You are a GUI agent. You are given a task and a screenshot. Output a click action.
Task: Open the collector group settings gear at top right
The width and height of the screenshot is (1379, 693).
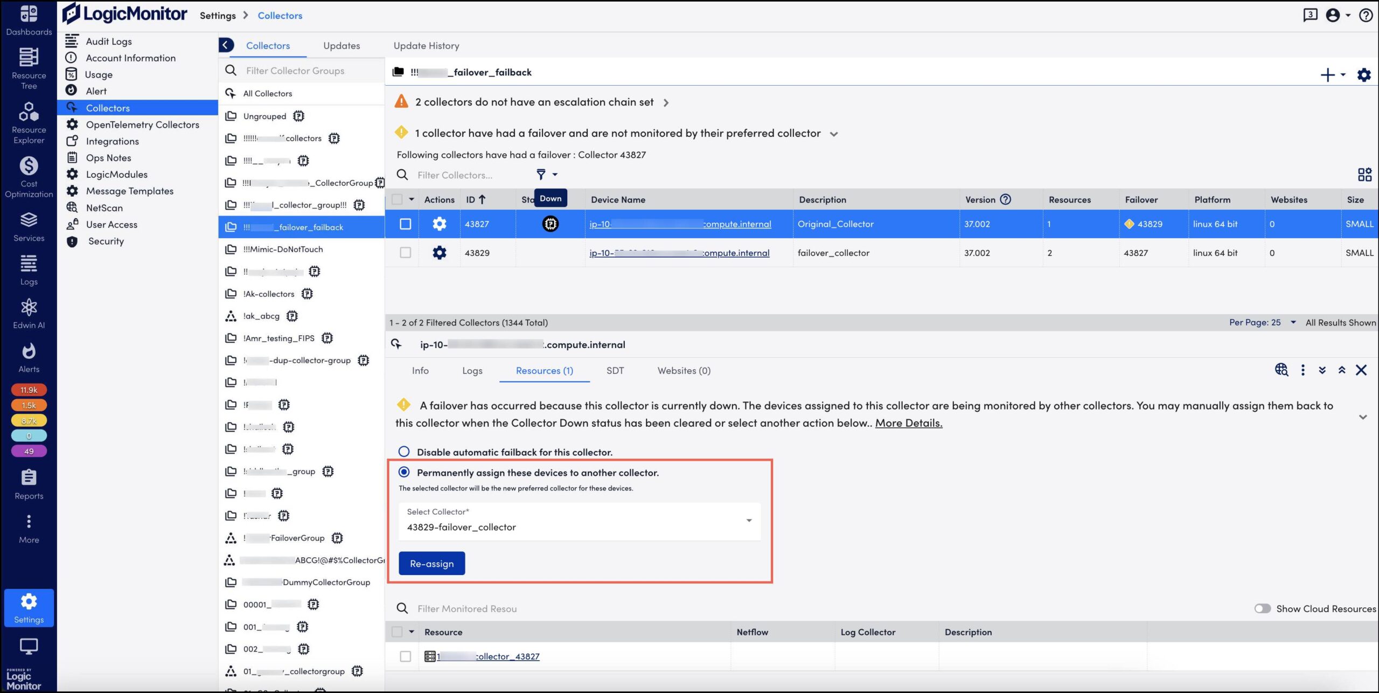click(x=1363, y=75)
